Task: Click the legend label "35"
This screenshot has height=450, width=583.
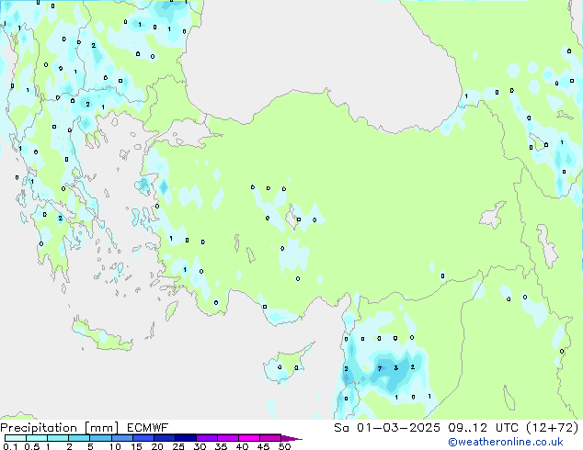Action: click(x=221, y=446)
